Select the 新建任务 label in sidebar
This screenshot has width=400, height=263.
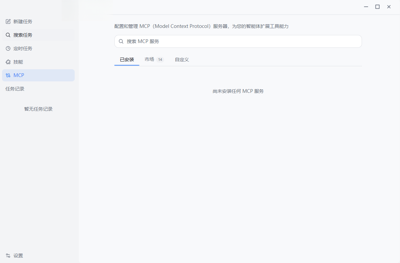[23, 22]
